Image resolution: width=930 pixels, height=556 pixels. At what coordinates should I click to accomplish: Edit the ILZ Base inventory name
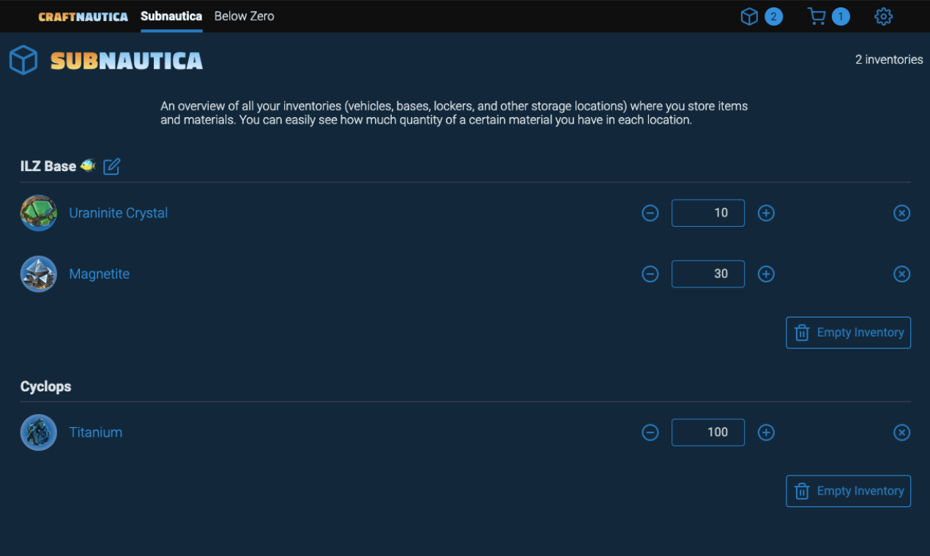tap(111, 167)
